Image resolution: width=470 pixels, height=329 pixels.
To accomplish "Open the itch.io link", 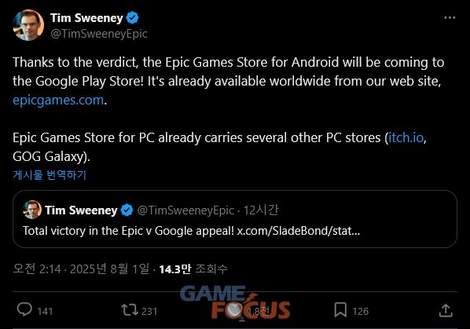I will 406,137.
